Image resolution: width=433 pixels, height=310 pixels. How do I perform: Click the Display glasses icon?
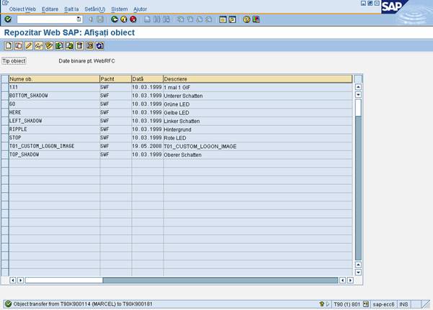tap(39, 45)
